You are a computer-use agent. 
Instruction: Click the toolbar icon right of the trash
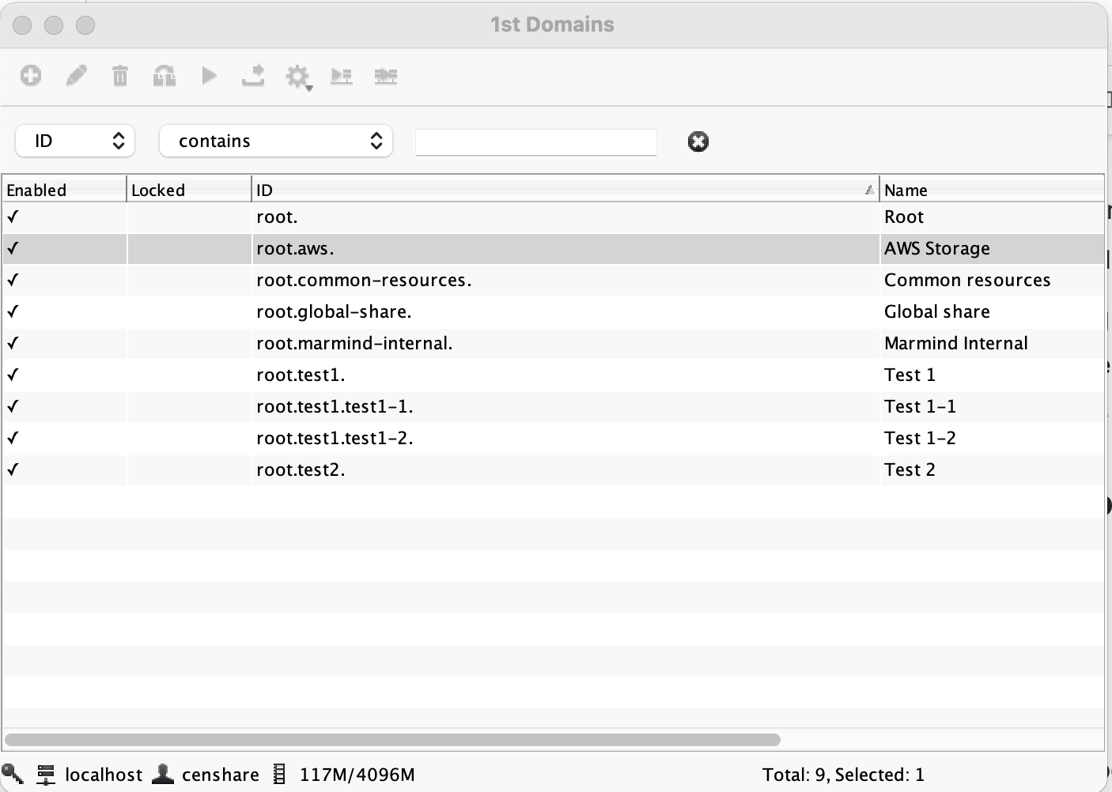pyautogui.click(x=165, y=76)
